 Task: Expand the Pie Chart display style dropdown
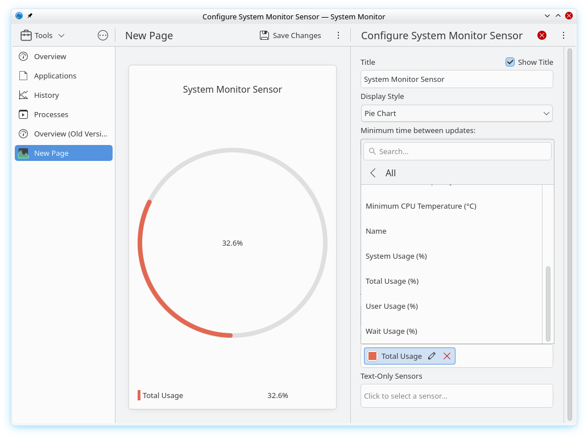(x=457, y=113)
